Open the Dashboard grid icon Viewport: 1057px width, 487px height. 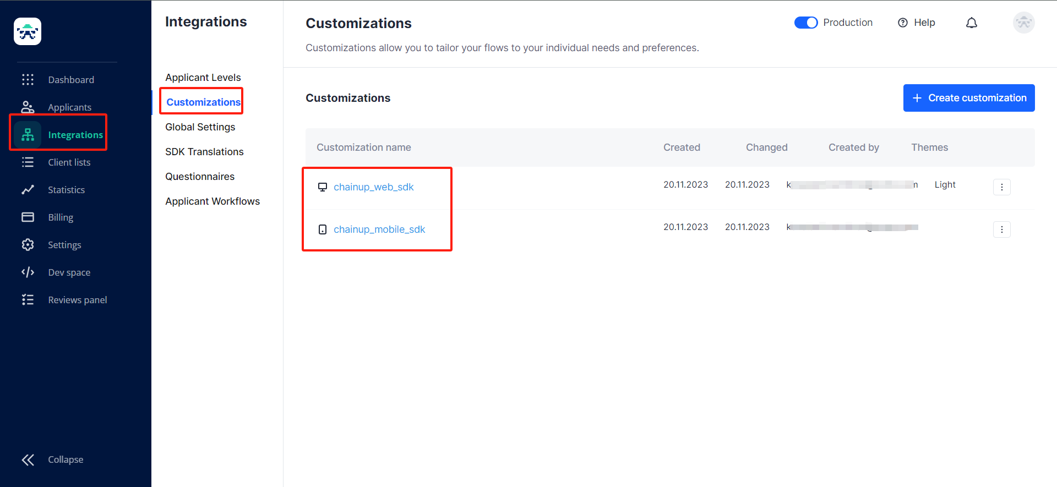(28, 80)
